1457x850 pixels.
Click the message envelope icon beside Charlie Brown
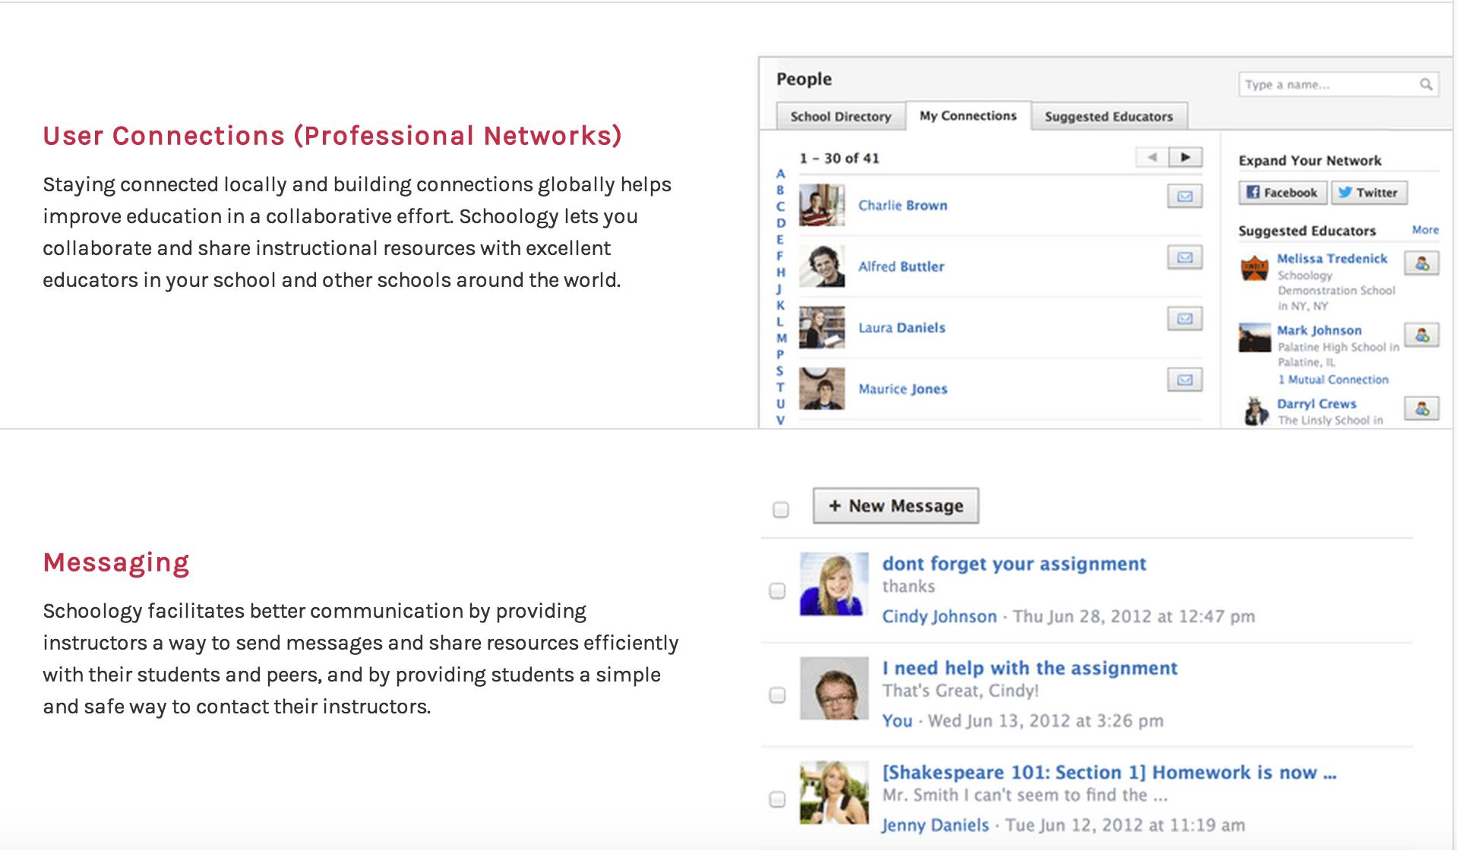coord(1184,197)
